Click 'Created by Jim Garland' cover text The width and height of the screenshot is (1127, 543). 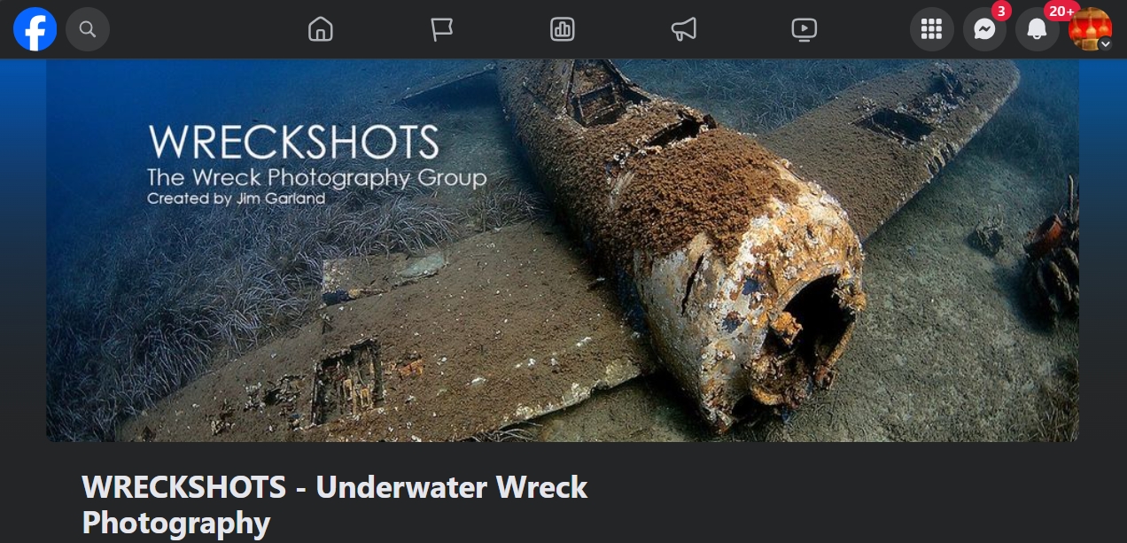pos(236,198)
